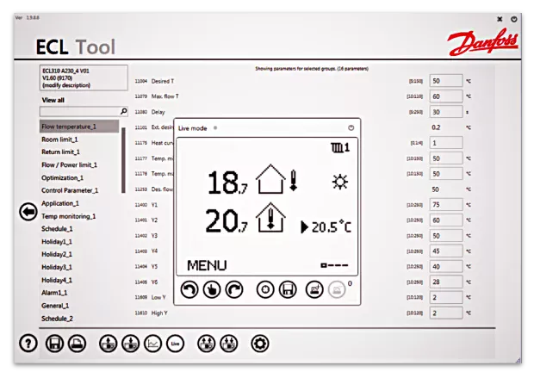The height and width of the screenshot is (378, 534).
Task: Select the Flow / Power limit_1 group
Action: pyautogui.click(x=69, y=164)
